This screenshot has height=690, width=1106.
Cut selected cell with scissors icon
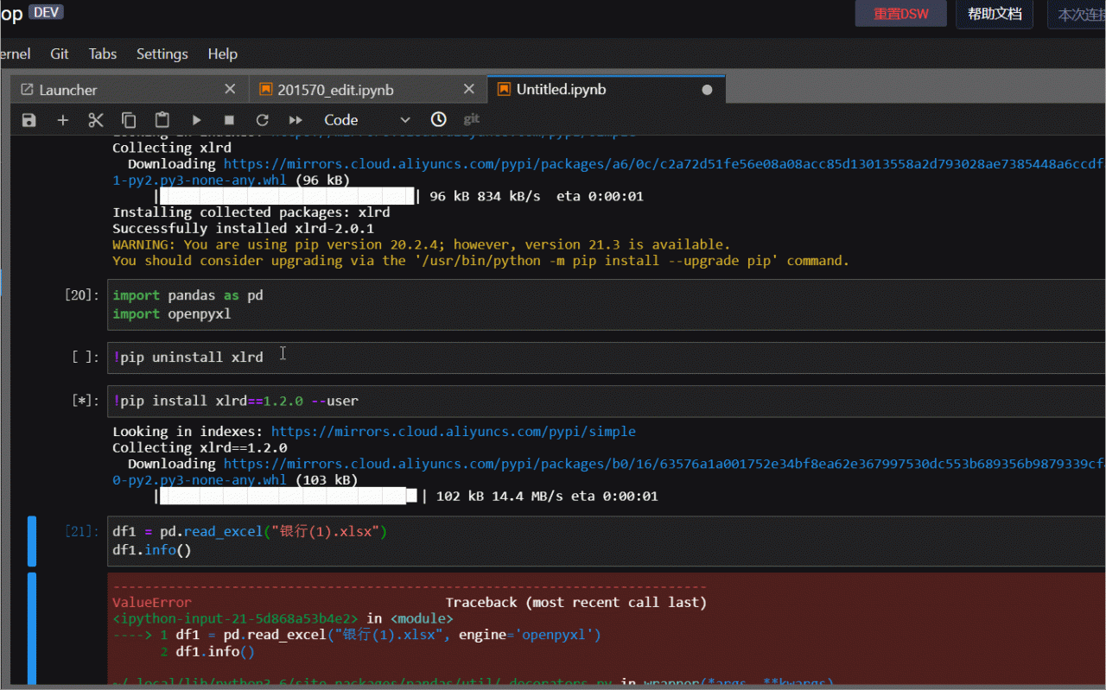[x=96, y=120]
